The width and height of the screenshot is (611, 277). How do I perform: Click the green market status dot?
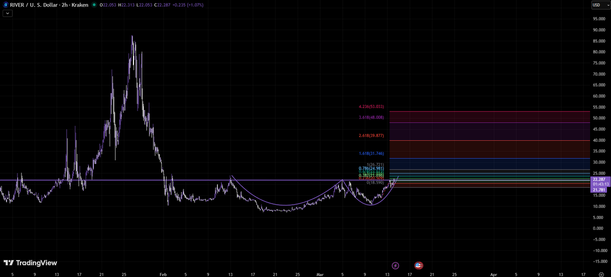point(94,5)
